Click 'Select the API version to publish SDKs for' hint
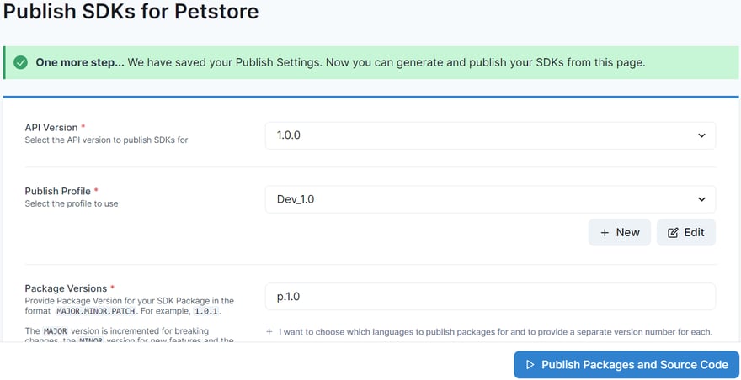741x380 pixels. 106,140
